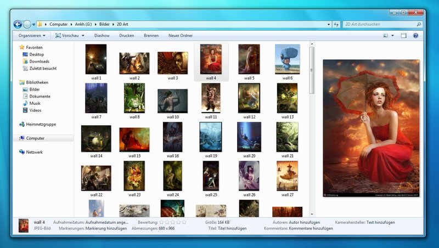The height and width of the screenshot is (248, 439).
Task: Start a Diashow slideshow
Action: tap(102, 36)
